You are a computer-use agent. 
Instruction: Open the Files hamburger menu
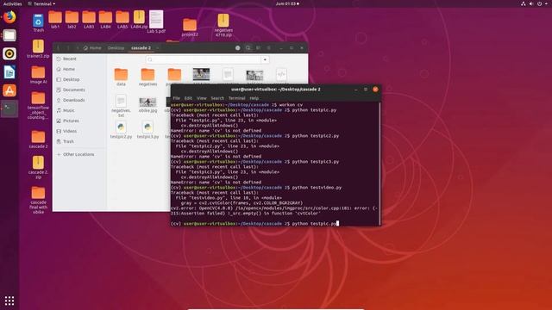coord(269,48)
